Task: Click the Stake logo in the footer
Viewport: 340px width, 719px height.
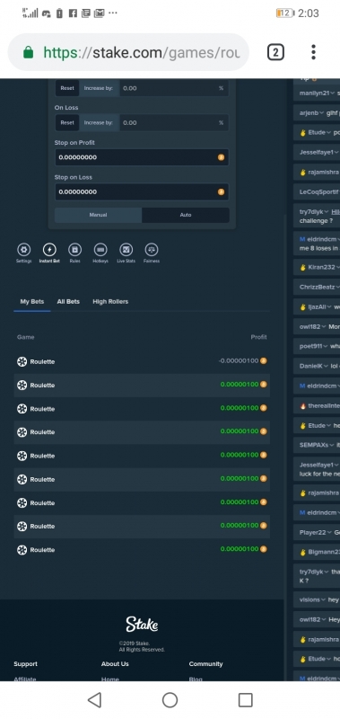Action: pos(142,624)
